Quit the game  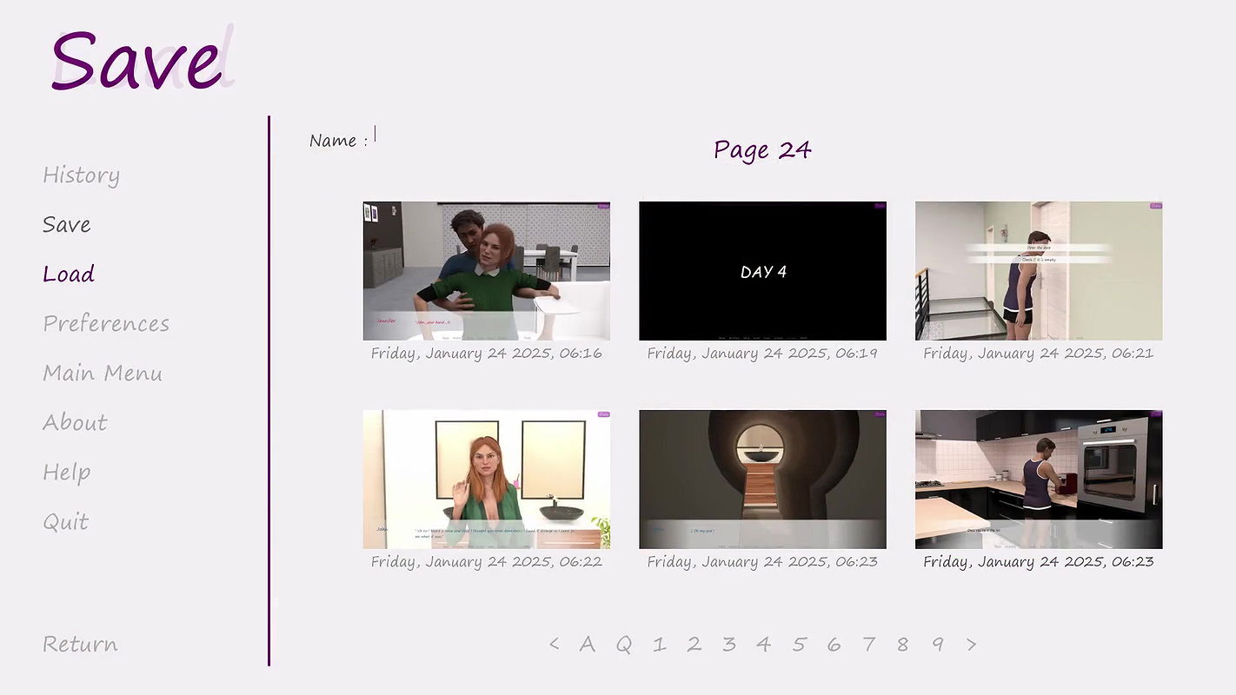tap(66, 522)
